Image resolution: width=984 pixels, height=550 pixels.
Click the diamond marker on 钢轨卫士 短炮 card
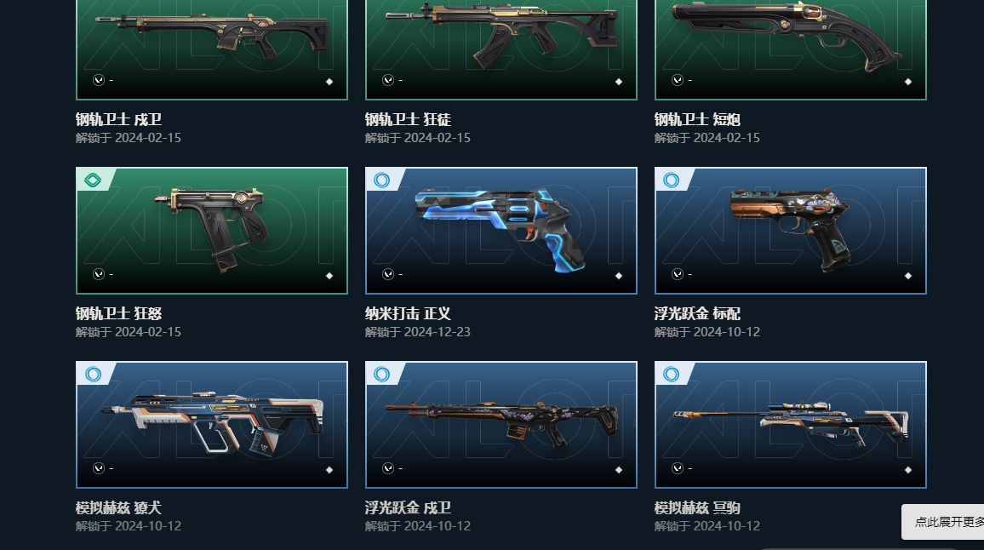coord(908,82)
